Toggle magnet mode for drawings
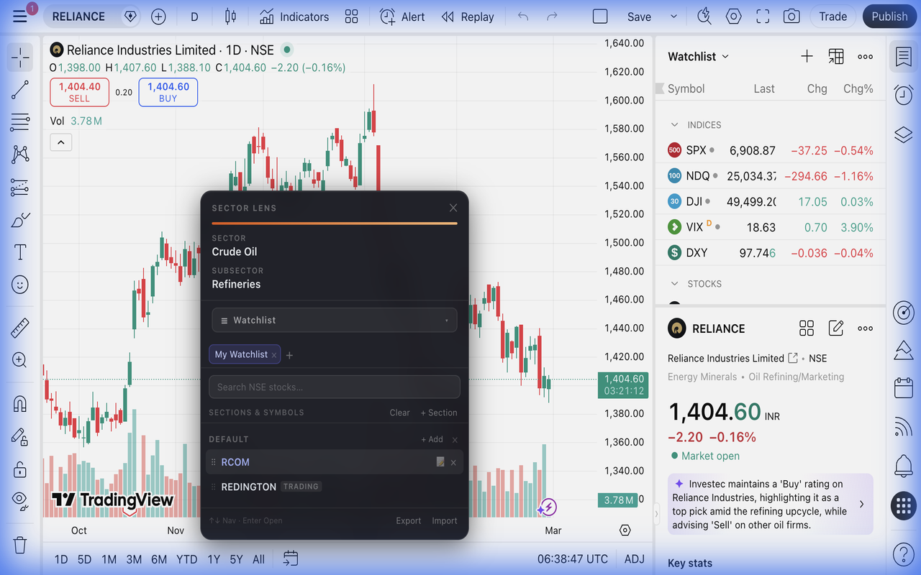The height and width of the screenshot is (575, 921). coord(20,404)
